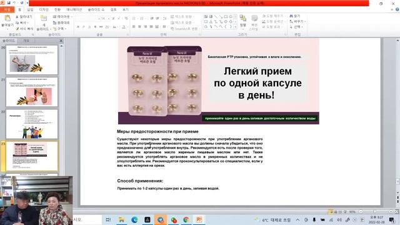Open the Quick Styles (빠른 스타일) gallery
This screenshot has height=225, width=400.
pos(254,22)
